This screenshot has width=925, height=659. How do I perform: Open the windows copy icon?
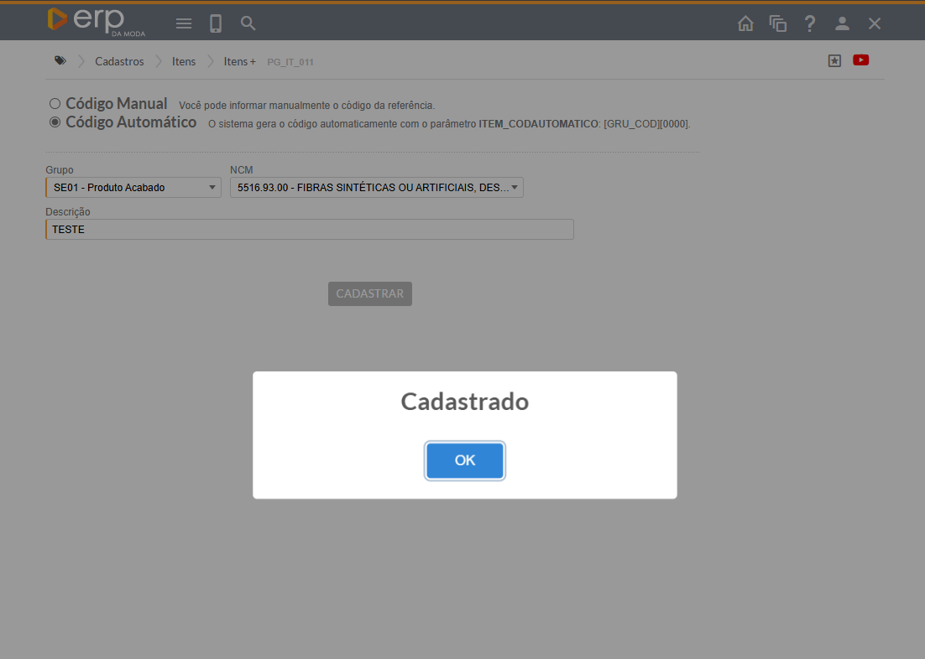tap(778, 23)
